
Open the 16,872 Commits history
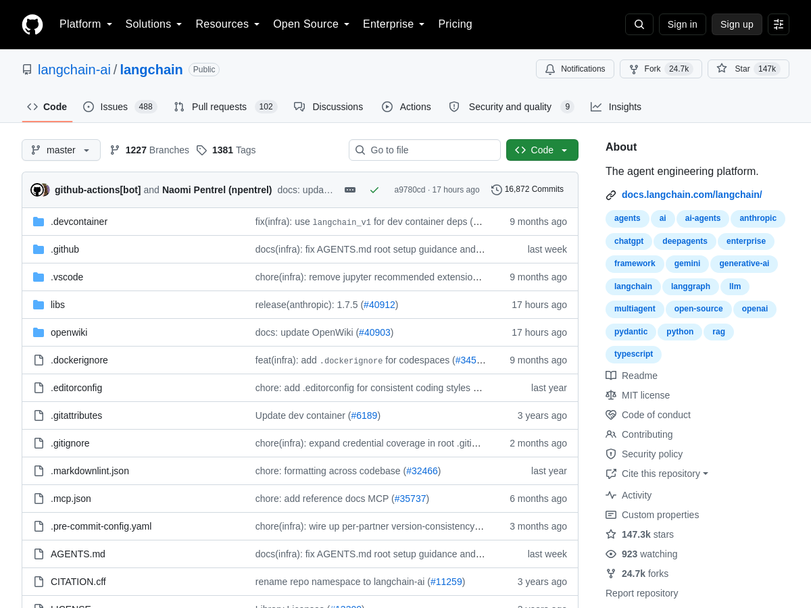[527, 190]
